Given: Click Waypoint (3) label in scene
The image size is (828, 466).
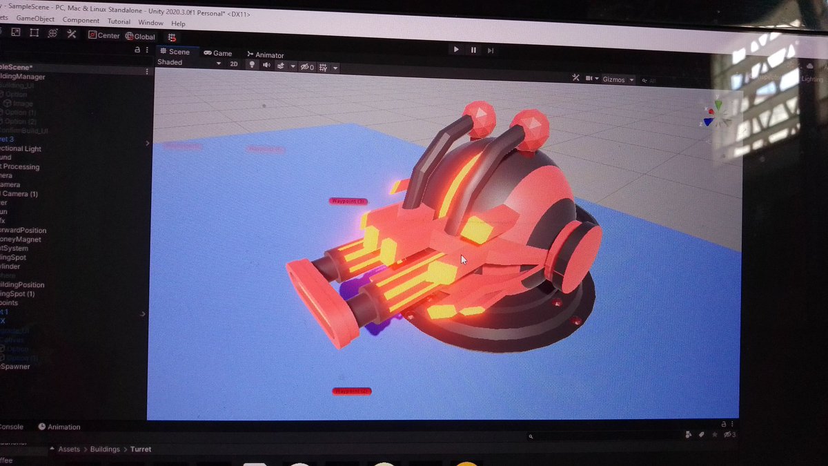Looking at the screenshot, I should [347, 201].
